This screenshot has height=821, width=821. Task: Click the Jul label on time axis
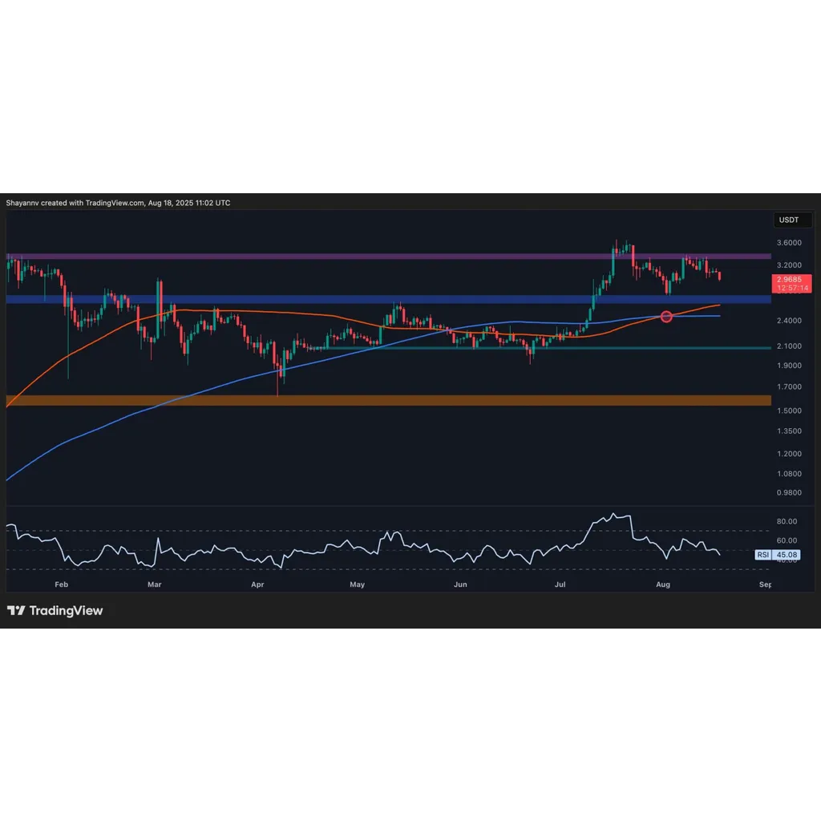pyautogui.click(x=560, y=584)
